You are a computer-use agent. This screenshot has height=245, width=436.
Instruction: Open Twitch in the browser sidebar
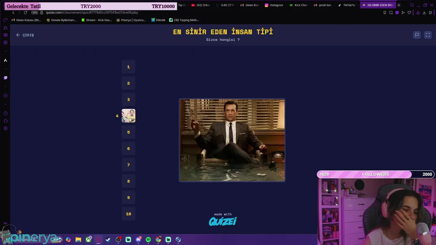click(5, 78)
